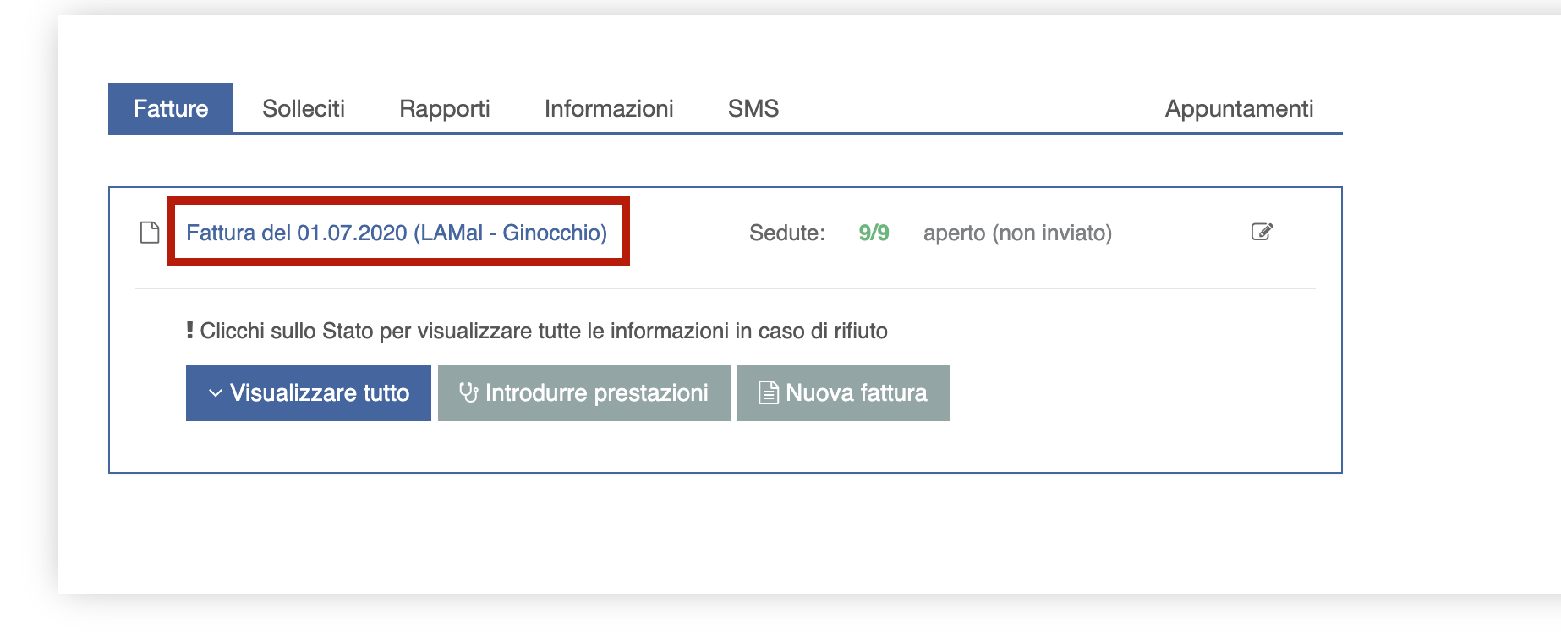Open the Solleciti tab
The width and height of the screenshot is (1561, 636).
point(304,108)
